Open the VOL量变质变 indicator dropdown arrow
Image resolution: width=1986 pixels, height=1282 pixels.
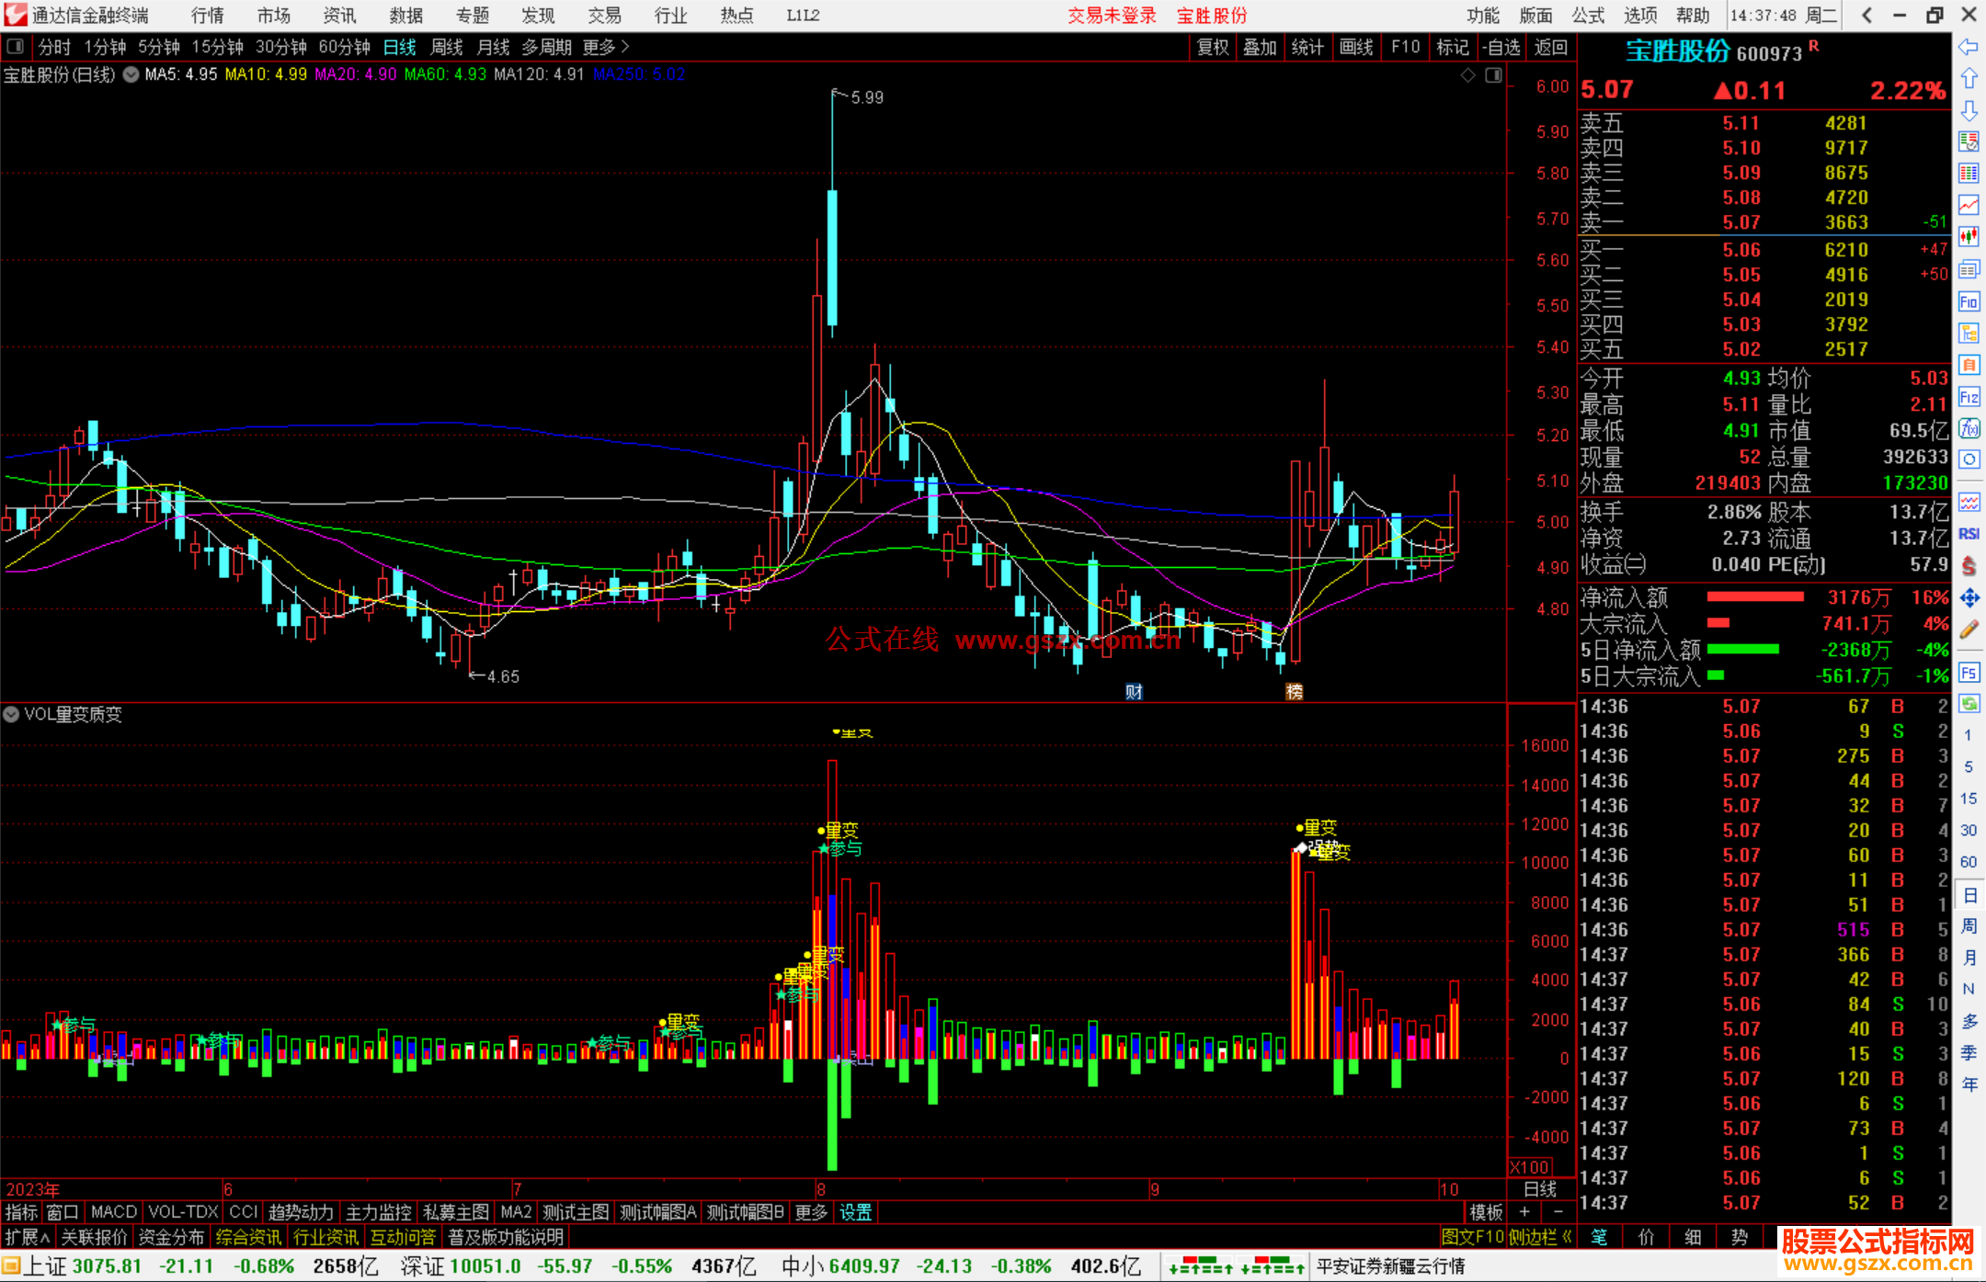coord(11,714)
